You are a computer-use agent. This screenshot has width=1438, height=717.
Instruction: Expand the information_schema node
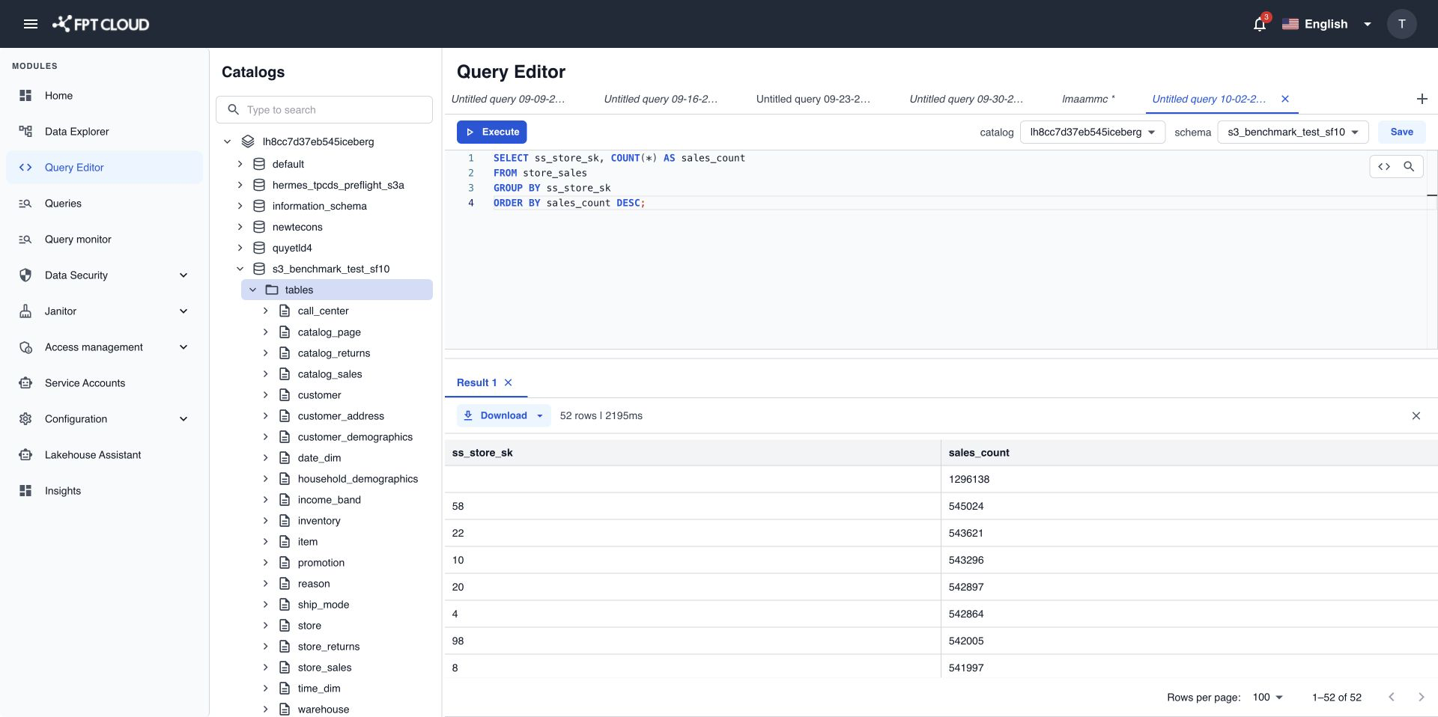(x=240, y=206)
